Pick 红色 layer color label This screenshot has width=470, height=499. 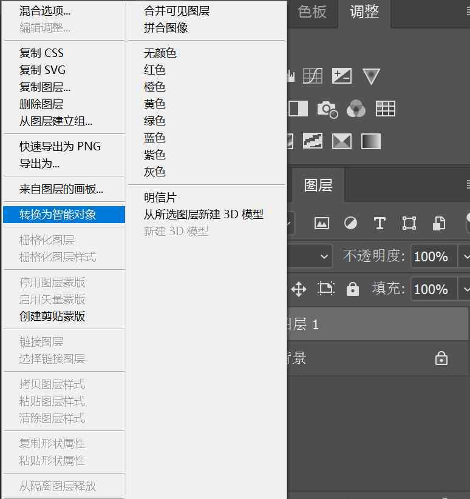click(x=155, y=70)
